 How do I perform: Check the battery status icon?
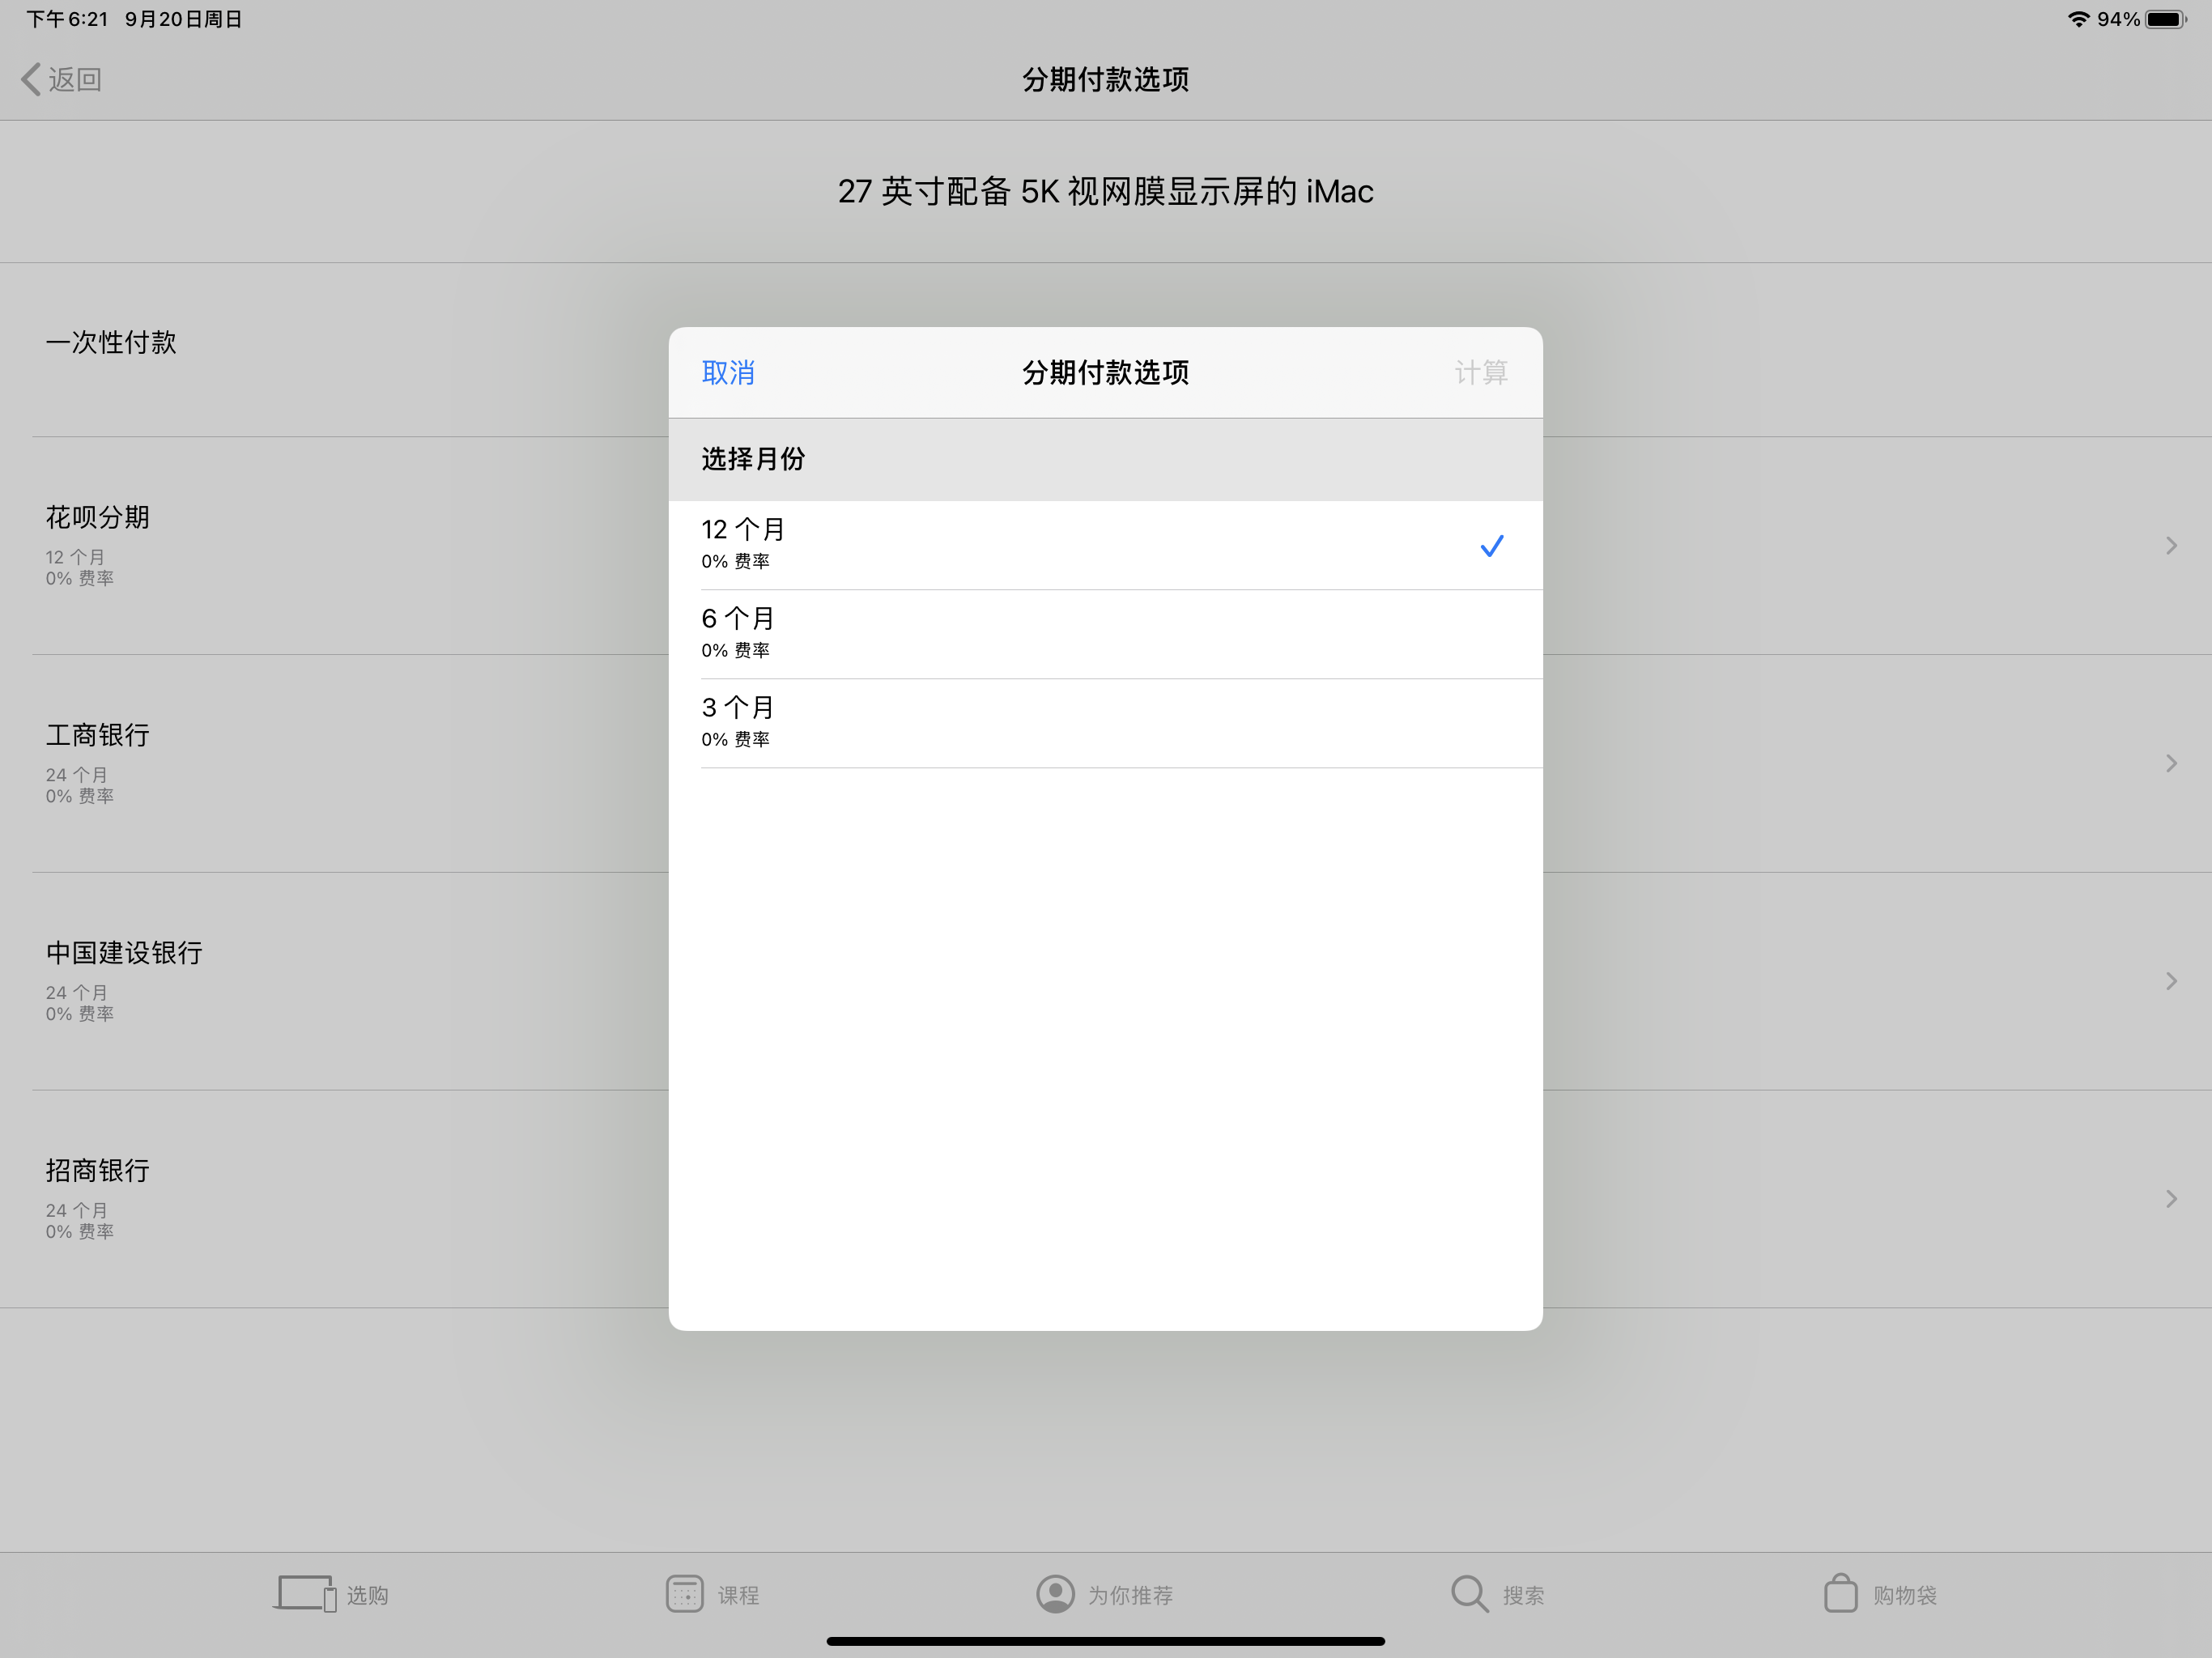tap(2165, 19)
